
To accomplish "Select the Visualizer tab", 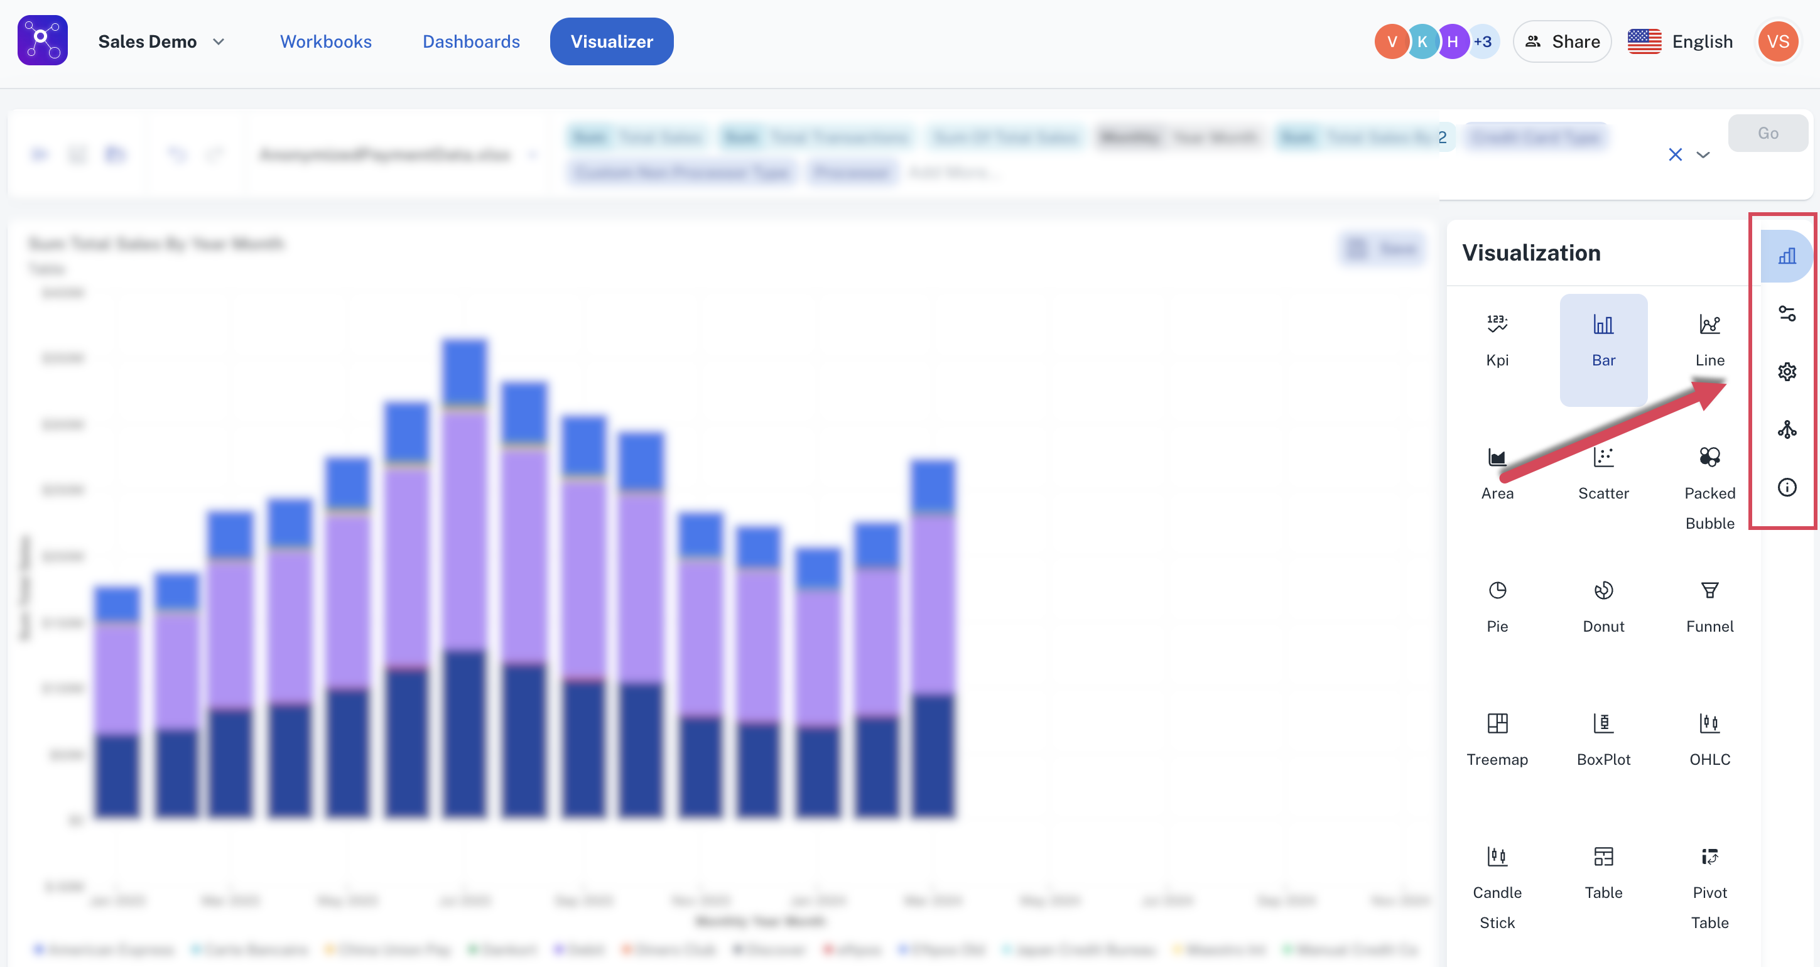I will coord(612,41).
